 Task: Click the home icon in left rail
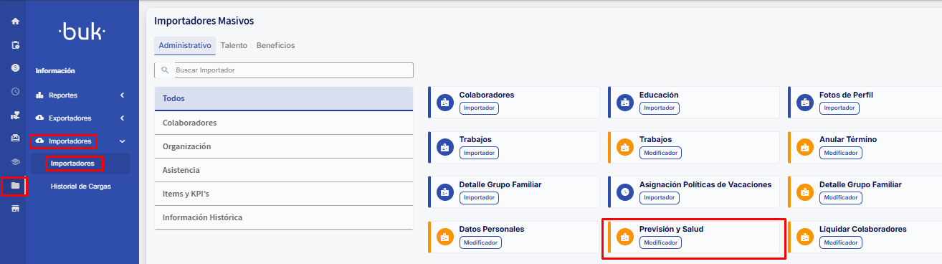pyautogui.click(x=15, y=21)
